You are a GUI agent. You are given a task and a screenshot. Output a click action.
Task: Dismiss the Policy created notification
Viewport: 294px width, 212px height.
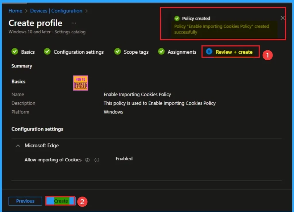283,18
